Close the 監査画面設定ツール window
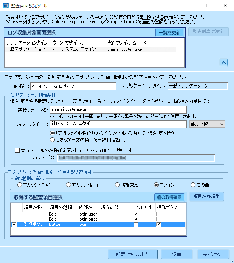Image resolution: width=234 pixels, height=263 pixels. point(225,6)
